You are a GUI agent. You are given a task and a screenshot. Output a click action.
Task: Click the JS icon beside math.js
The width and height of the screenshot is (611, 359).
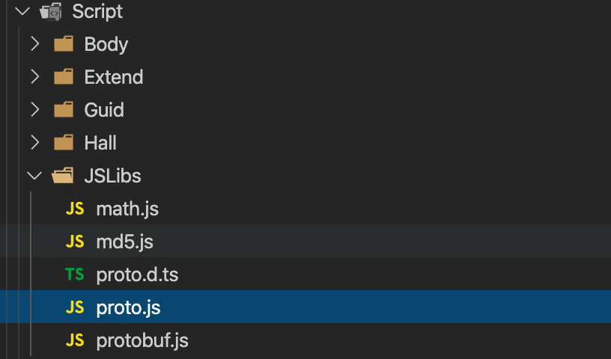click(x=75, y=209)
